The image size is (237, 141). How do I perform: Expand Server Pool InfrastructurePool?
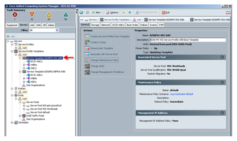click(24, 106)
